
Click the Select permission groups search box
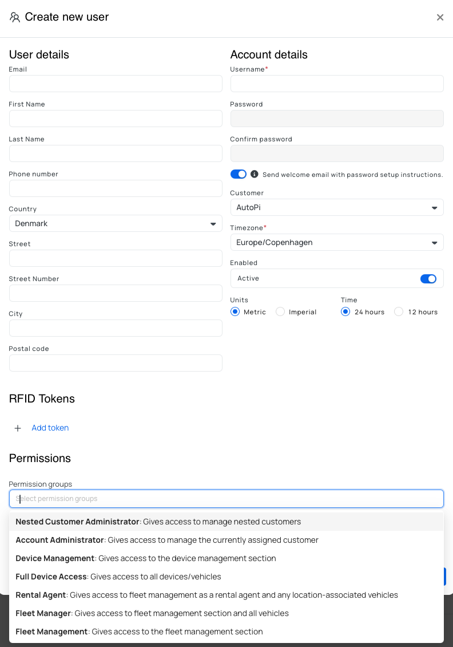[226, 498]
